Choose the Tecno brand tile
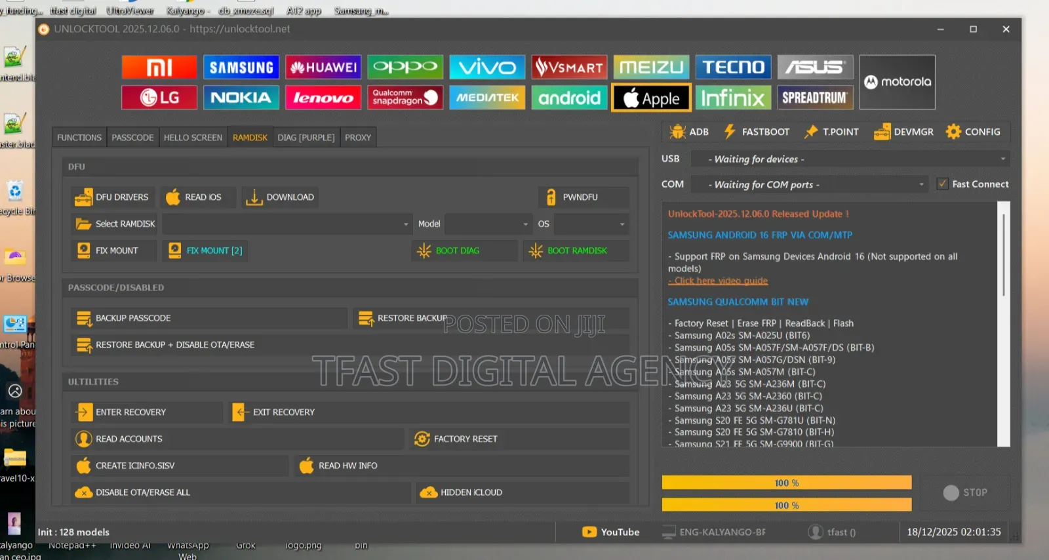Viewport: 1049px width, 560px height. [733, 67]
